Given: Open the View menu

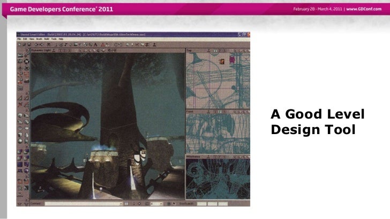Looking at the screenshot, I should [x=32, y=39].
